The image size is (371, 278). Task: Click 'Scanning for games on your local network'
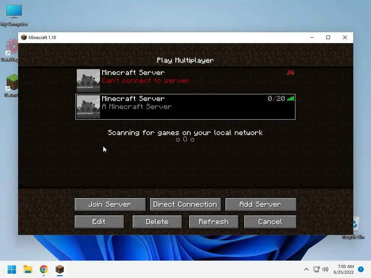pyautogui.click(x=185, y=132)
